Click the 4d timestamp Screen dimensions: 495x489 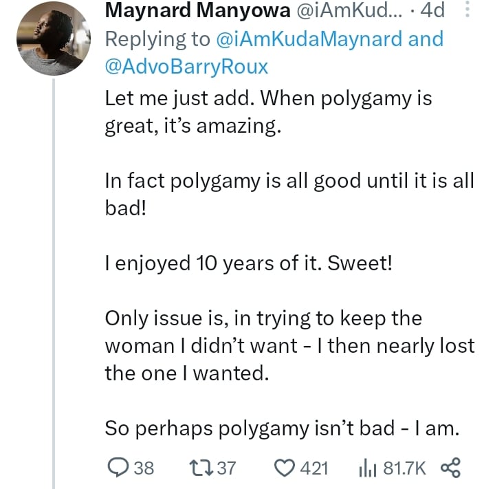[434, 11]
